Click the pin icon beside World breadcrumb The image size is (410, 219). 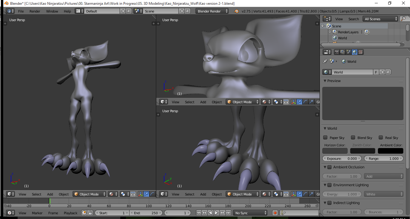tap(325, 61)
